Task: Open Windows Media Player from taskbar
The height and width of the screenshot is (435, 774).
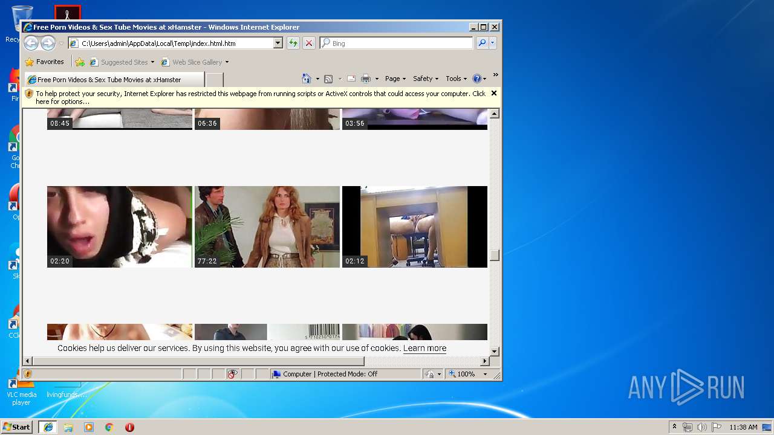Action: coord(89,427)
